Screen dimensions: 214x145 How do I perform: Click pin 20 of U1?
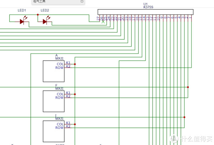(x=123, y=19)
